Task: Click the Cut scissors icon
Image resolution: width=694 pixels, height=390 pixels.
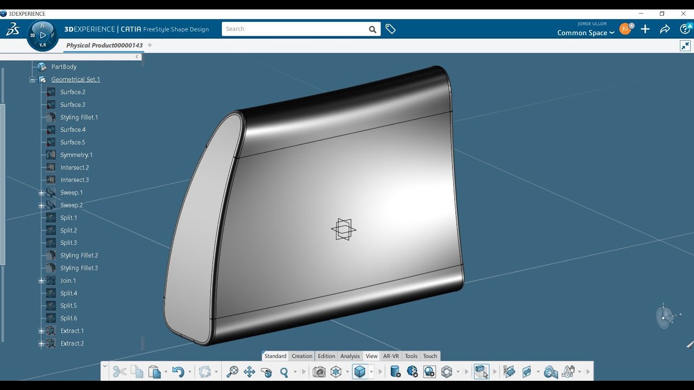Action: [x=119, y=372]
